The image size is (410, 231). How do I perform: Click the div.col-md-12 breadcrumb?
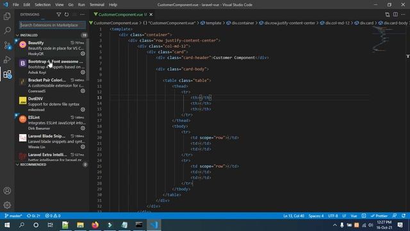(x=335, y=23)
